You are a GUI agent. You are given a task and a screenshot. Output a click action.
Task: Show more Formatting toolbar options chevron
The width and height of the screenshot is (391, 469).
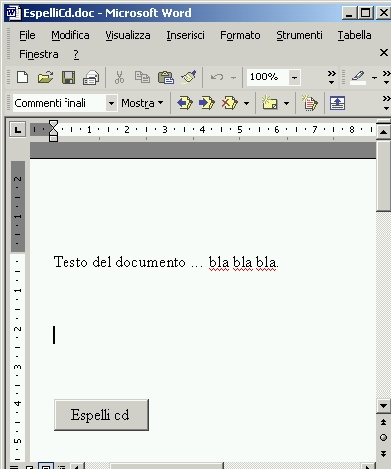pos(386,78)
